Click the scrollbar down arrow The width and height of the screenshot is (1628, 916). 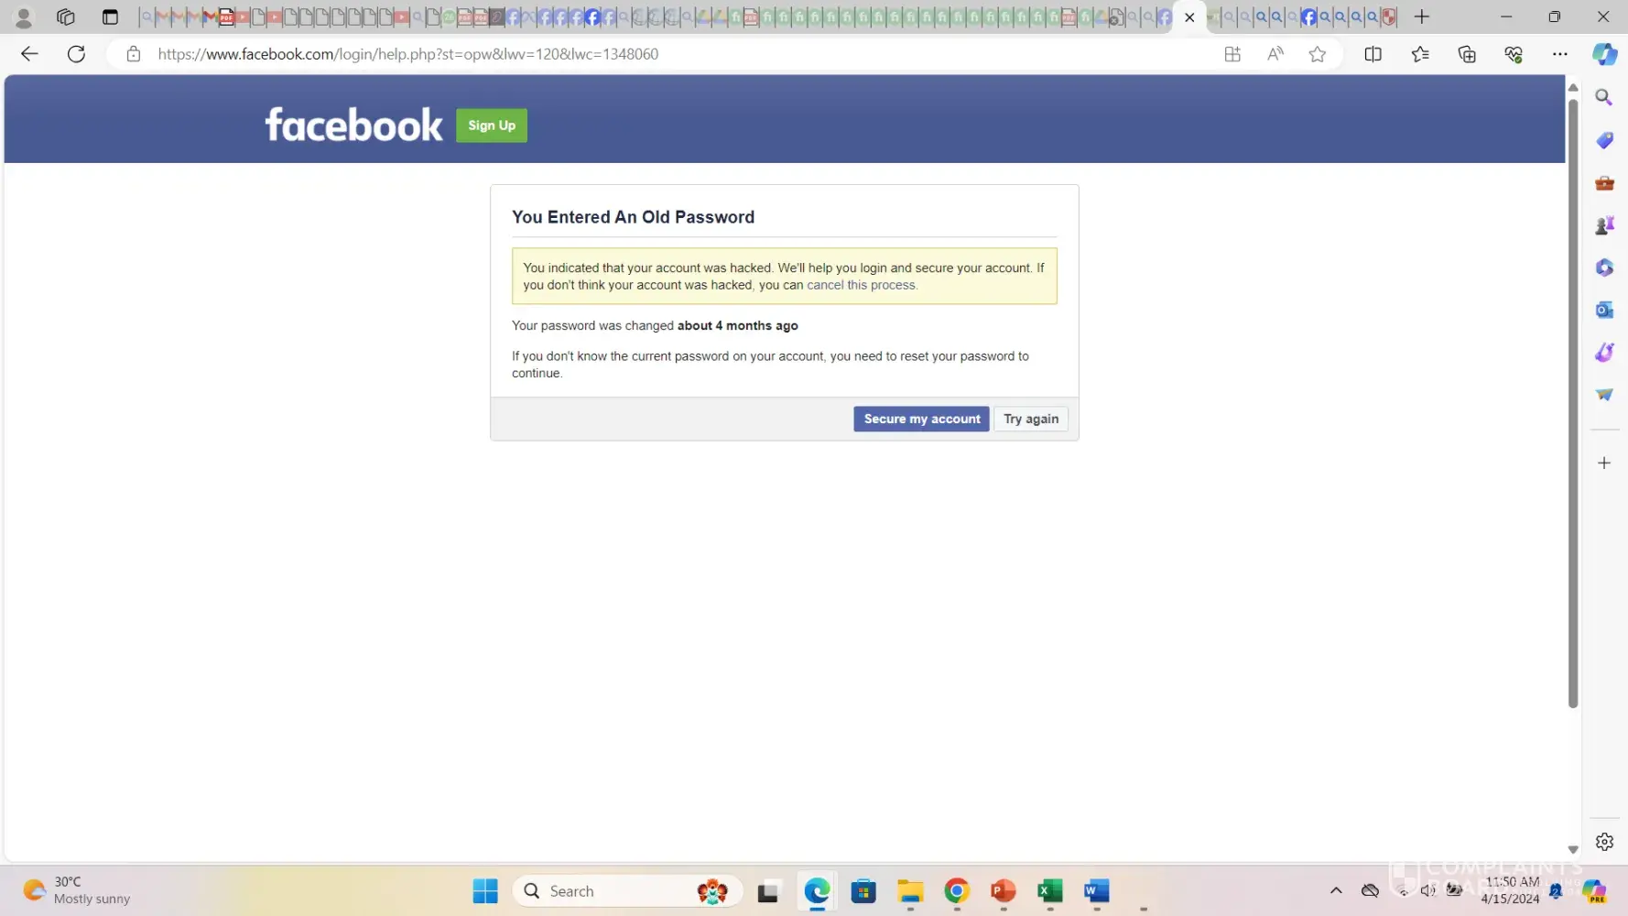coord(1573,849)
